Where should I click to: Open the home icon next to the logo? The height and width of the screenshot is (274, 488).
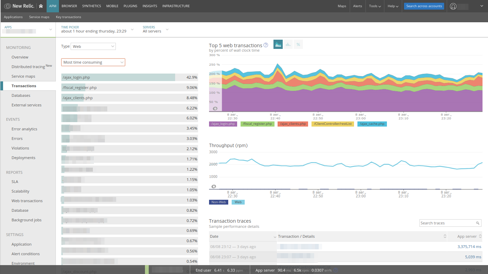pyautogui.click(x=41, y=6)
